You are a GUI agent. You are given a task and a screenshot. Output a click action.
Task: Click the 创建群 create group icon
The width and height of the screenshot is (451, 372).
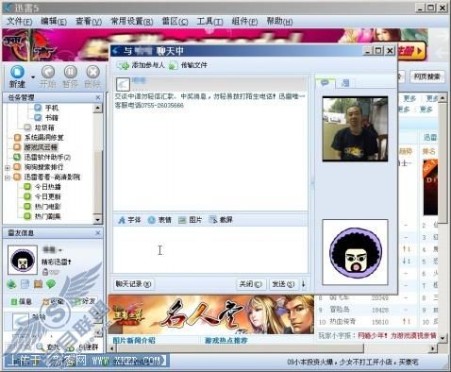pos(70,347)
